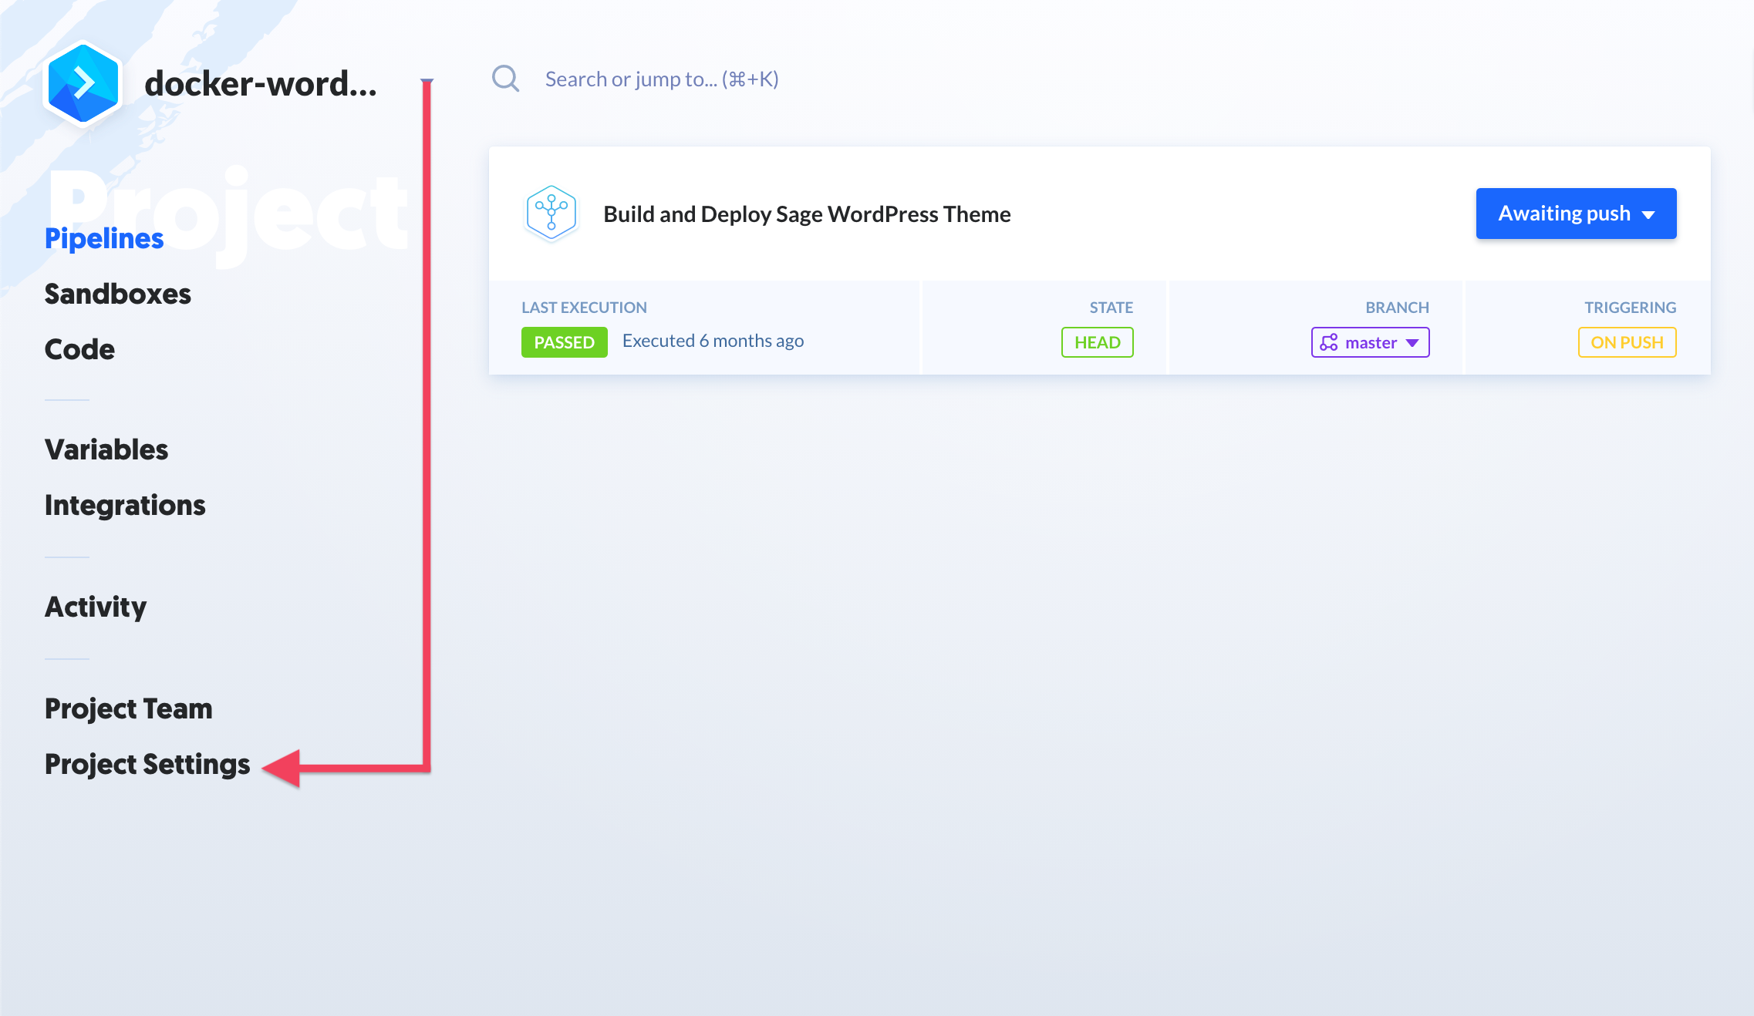Click the LAST EXECUTION label
The image size is (1754, 1016).
pyautogui.click(x=585, y=307)
